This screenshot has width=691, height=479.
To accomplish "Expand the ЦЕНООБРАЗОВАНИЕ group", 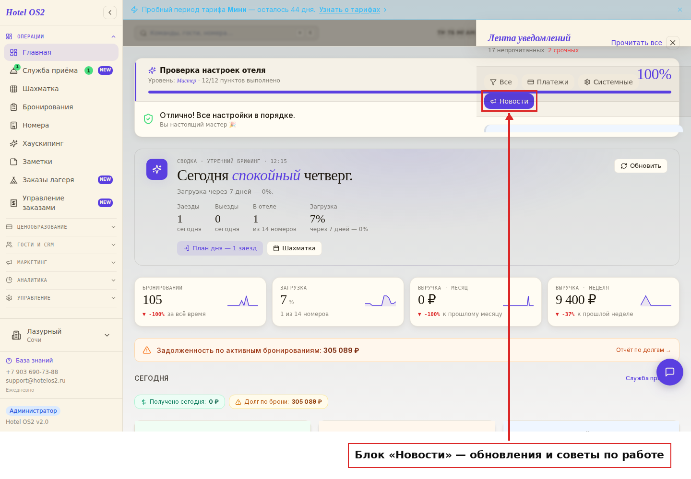I will click(x=61, y=227).
